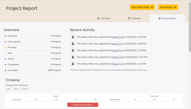
Task: Create a new project with New Project button
Action: [x=168, y=7]
